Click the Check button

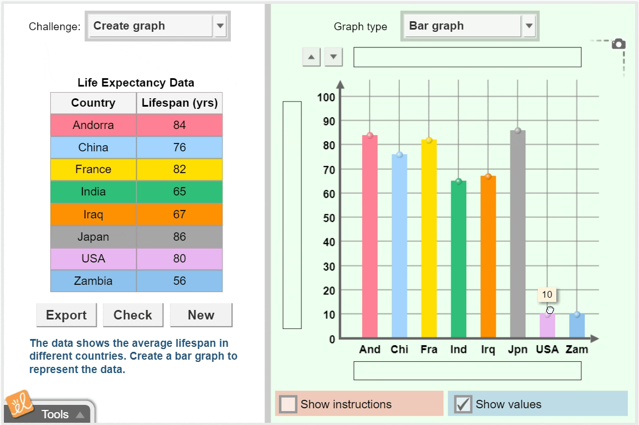(x=133, y=315)
